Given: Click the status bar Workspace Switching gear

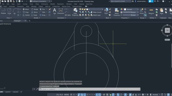Looking at the screenshot, I should point(143,95).
